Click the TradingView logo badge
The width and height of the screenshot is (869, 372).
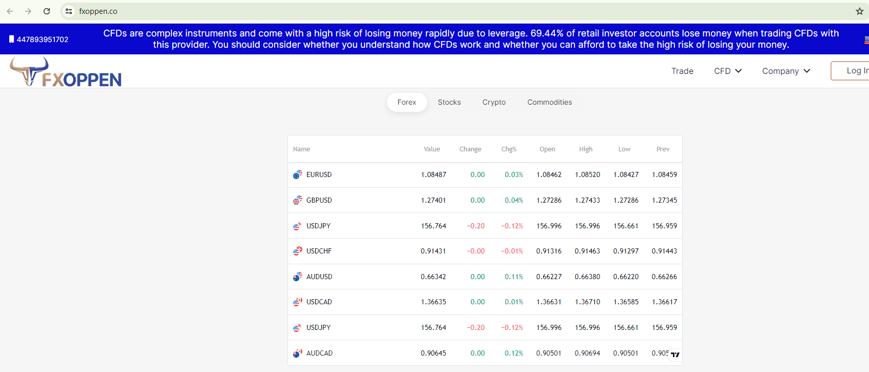675,355
